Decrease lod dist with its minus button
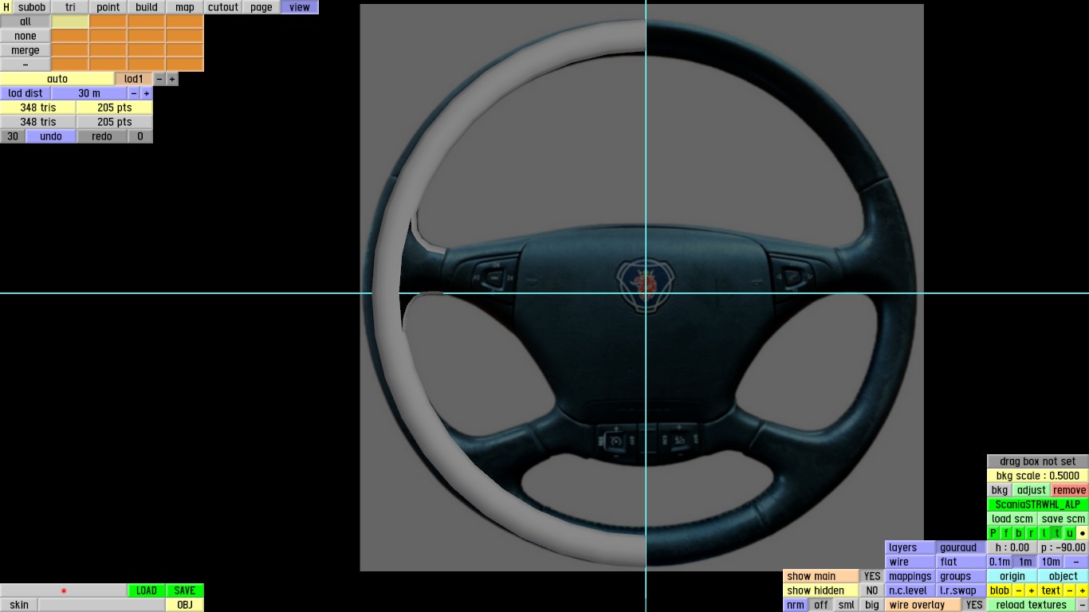This screenshot has height=612, width=1089. click(x=134, y=93)
